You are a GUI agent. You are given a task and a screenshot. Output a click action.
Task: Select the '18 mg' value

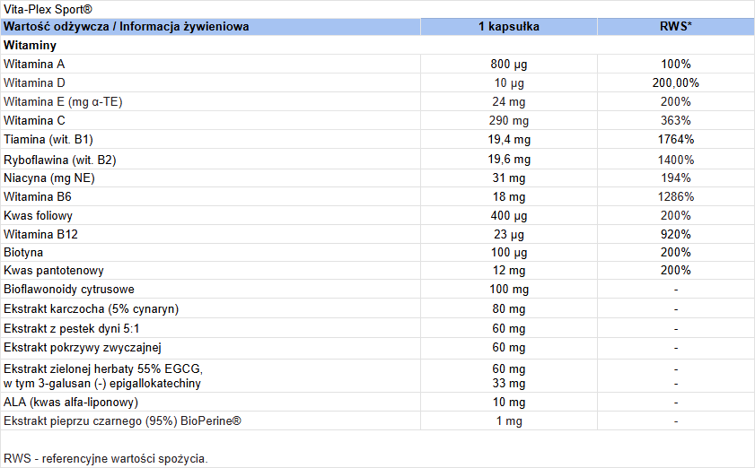[x=509, y=196]
